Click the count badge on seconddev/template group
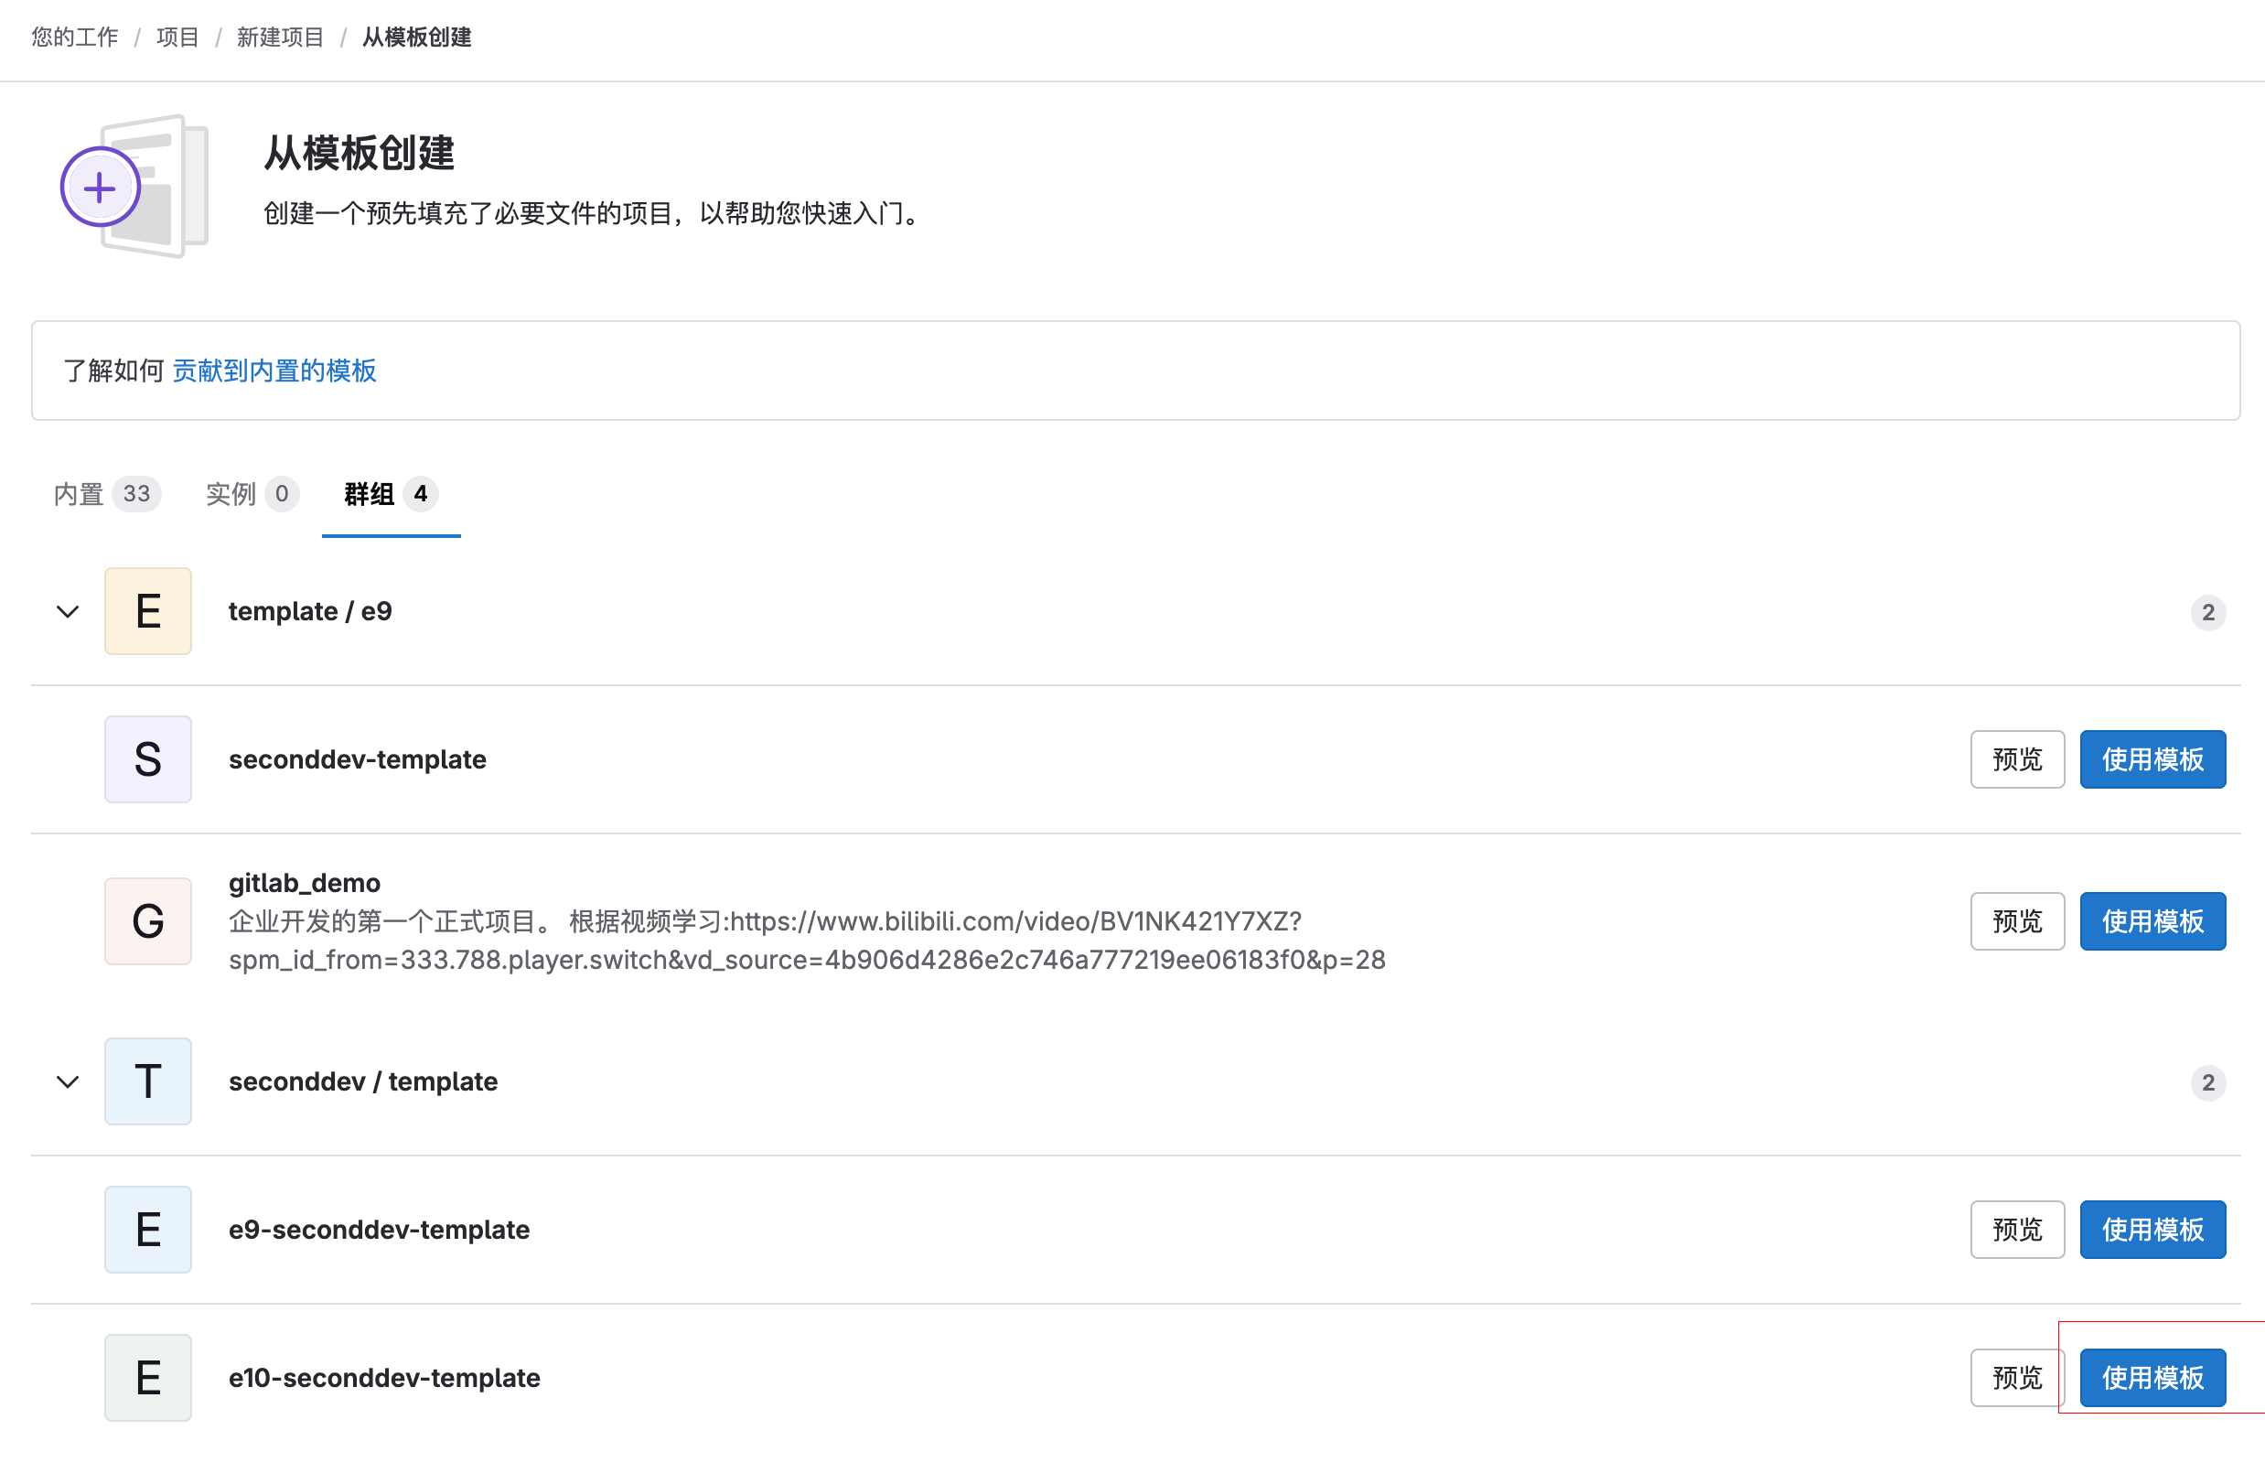The height and width of the screenshot is (1473, 2265). tap(2209, 1083)
